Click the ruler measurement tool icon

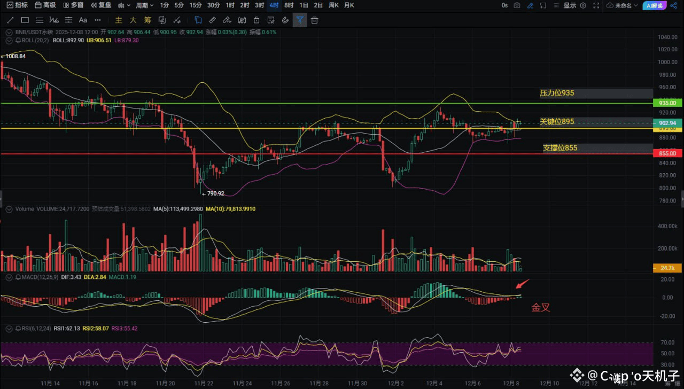coord(212,20)
